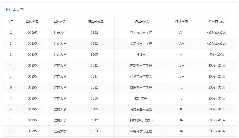The image size is (239, 138).
Task: Click discipline code 1305
Action: pos(94,54)
